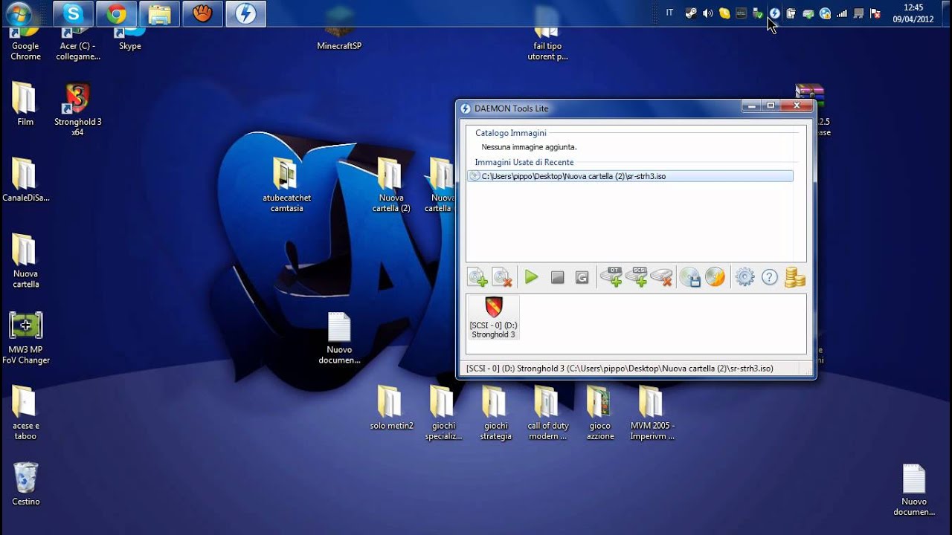Image resolution: width=952 pixels, height=535 pixels.
Task: Select the Film folder on desktop
Action: pyautogui.click(x=25, y=104)
